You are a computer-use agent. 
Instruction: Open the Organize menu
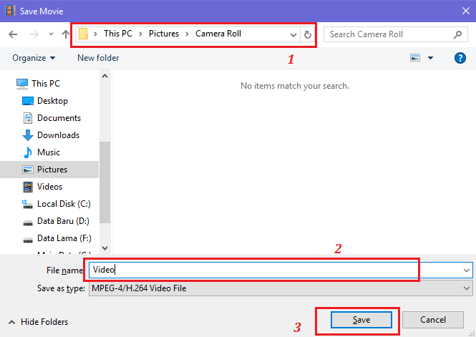34,58
